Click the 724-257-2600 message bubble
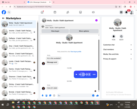This screenshot has height=109, width=137. point(52,88)
